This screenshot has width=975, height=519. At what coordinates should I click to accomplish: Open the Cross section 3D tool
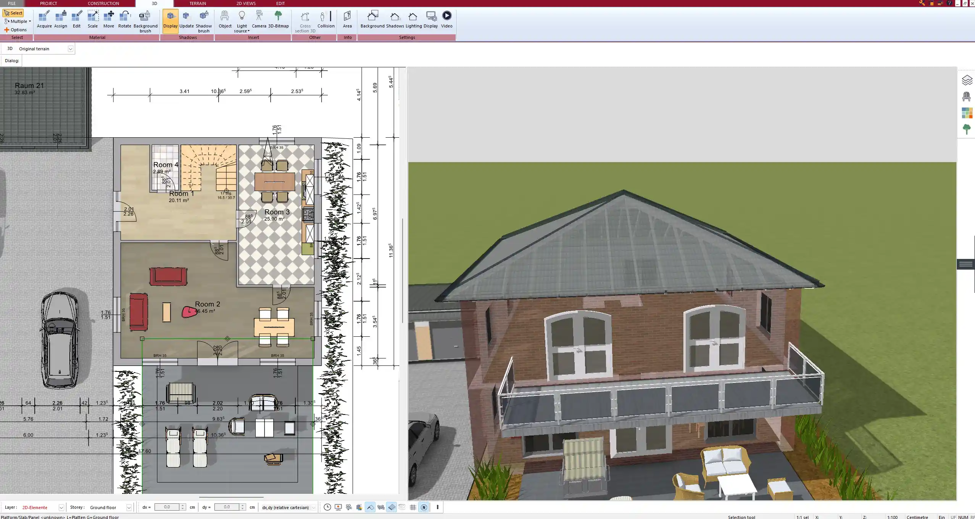304,21
